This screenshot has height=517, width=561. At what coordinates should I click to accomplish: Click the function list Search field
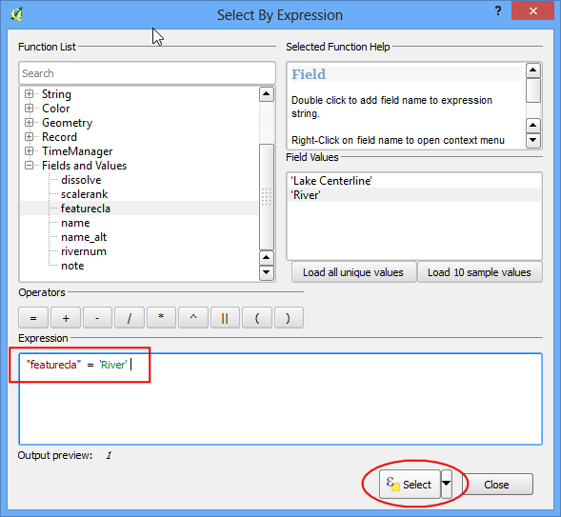coord(147,73)
